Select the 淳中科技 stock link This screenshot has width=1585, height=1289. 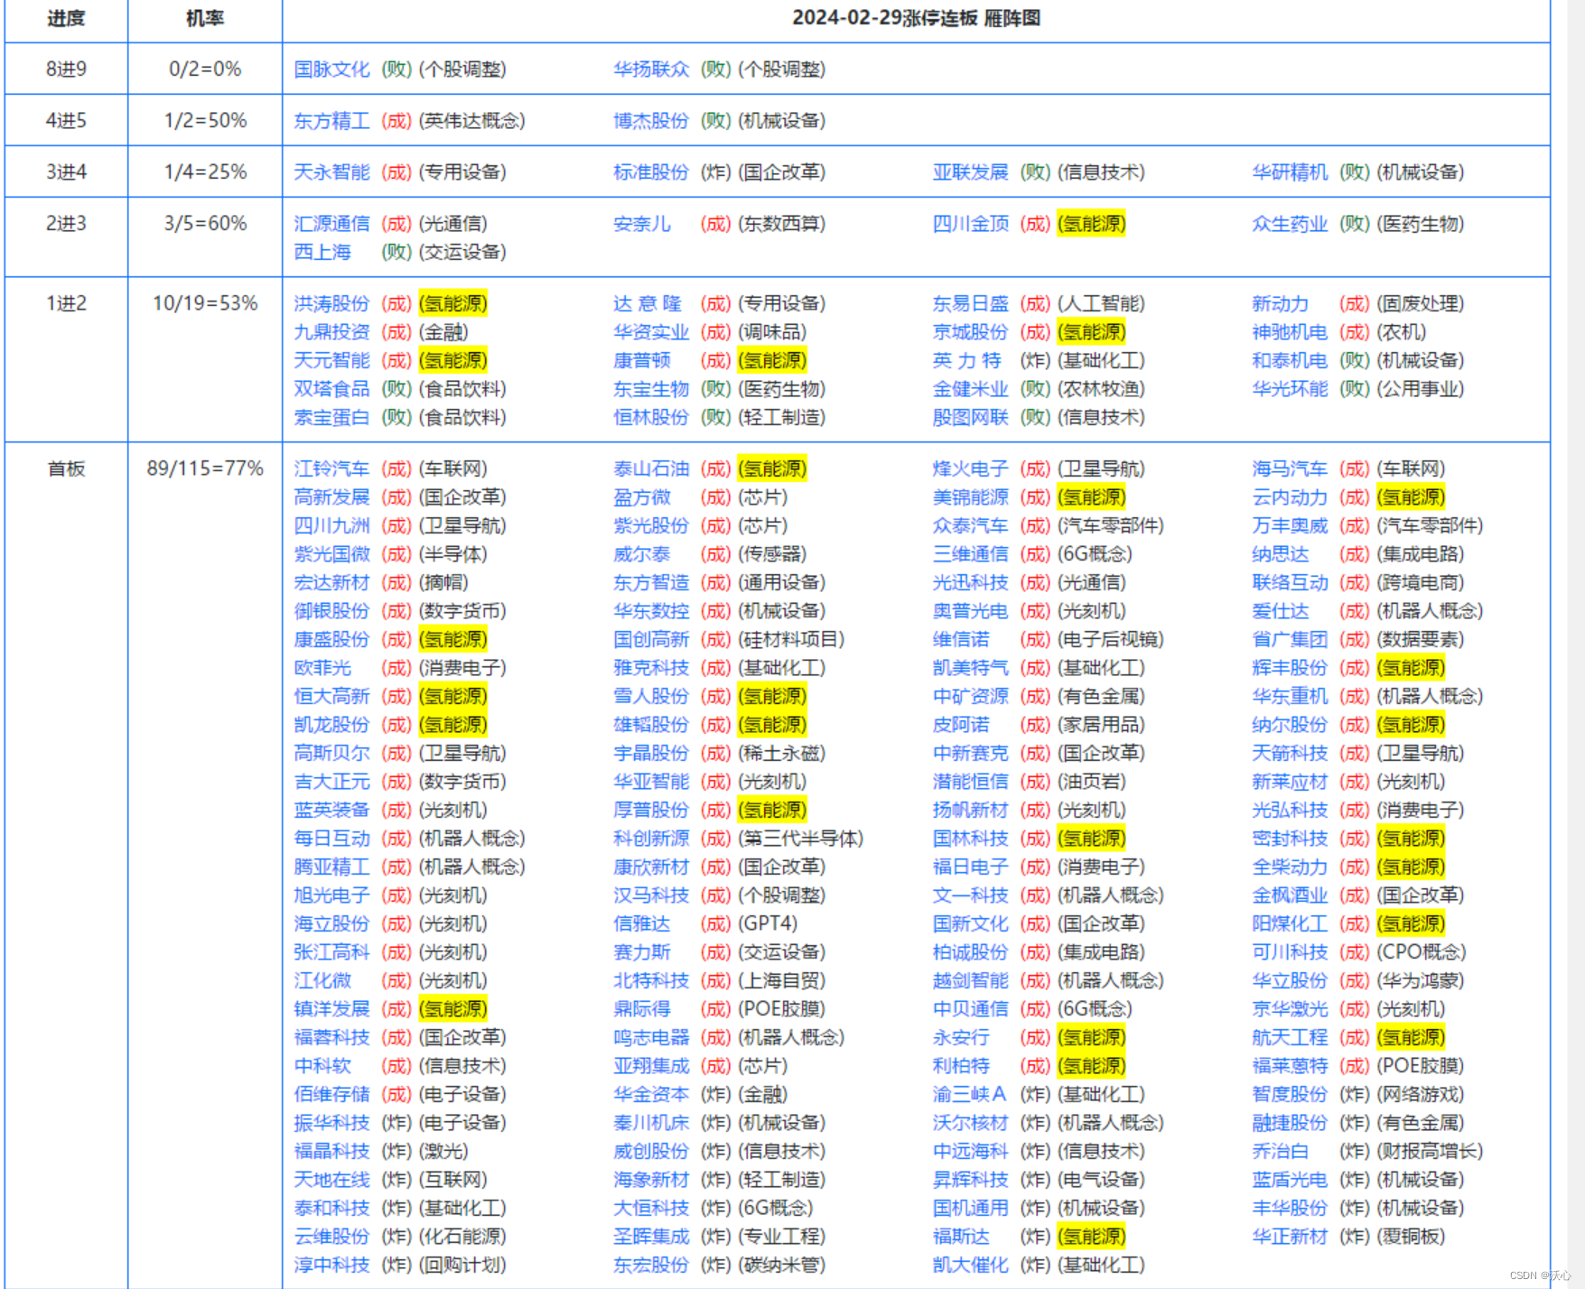point(331,1266)
